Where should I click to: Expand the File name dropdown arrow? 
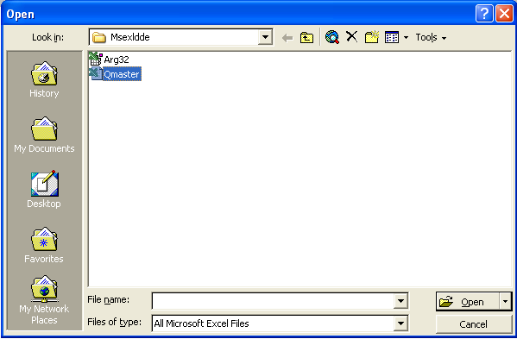(400, 301)
